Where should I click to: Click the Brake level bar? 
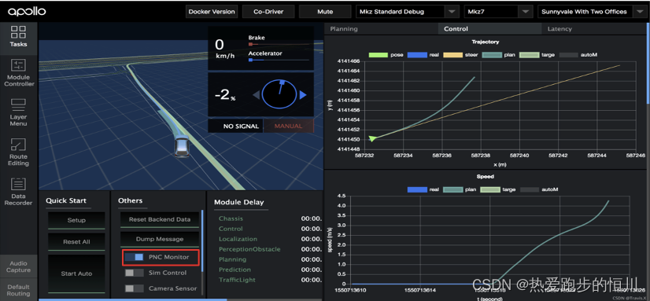279,44
